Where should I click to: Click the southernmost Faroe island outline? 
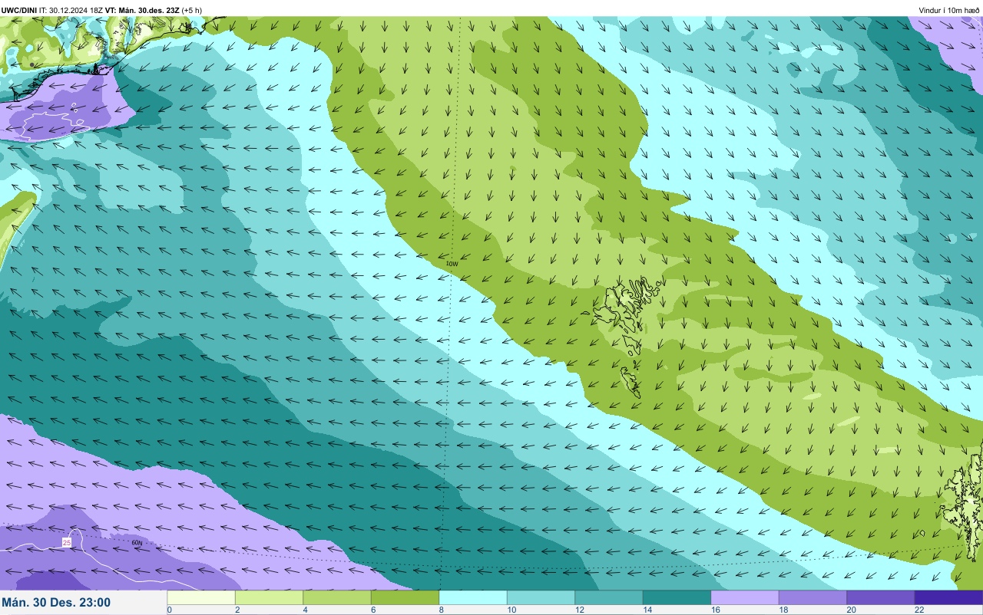631,381
